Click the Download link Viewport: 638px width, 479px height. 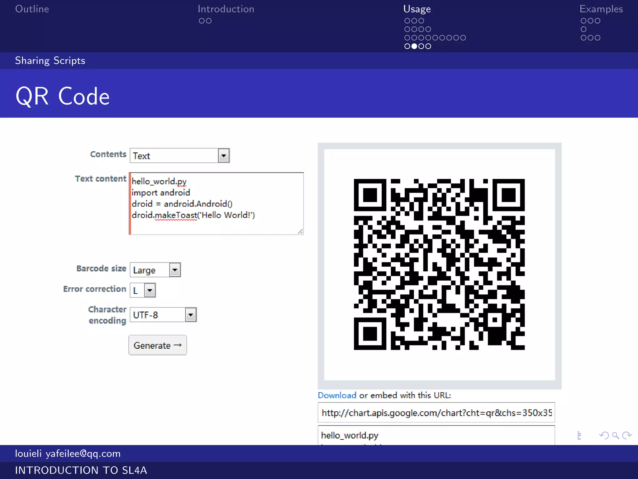point(337,395)
